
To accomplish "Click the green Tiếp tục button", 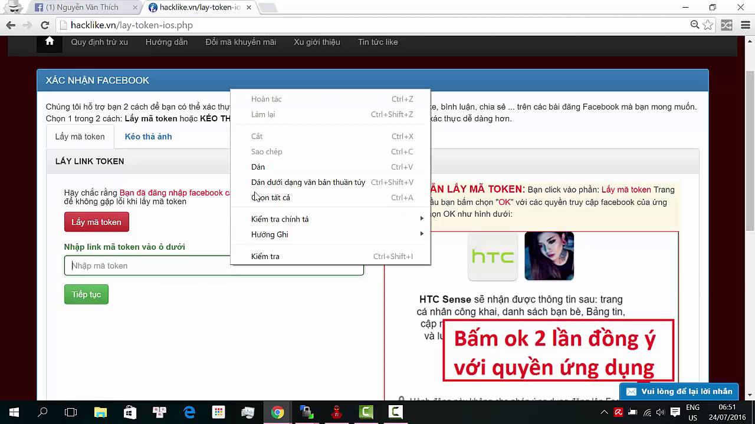I will pos(86,294).
